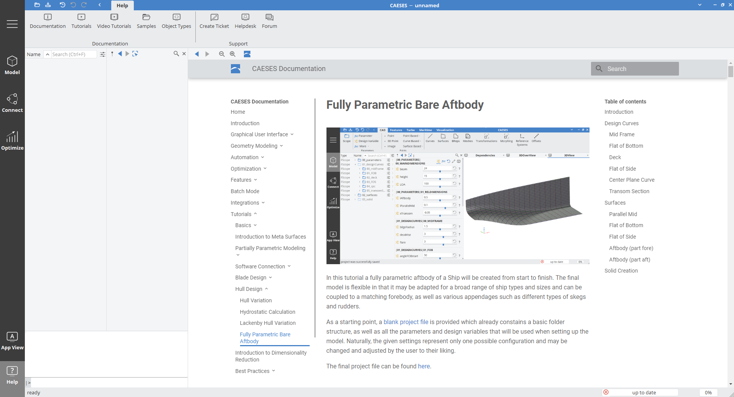Expand the Features section
Viewport: 734px width, 397px height.
click(255, 180)
